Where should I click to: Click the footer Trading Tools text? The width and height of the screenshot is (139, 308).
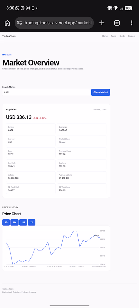(8, 289)
